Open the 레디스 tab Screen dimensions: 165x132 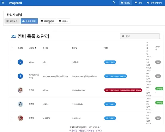click(64, 21)
